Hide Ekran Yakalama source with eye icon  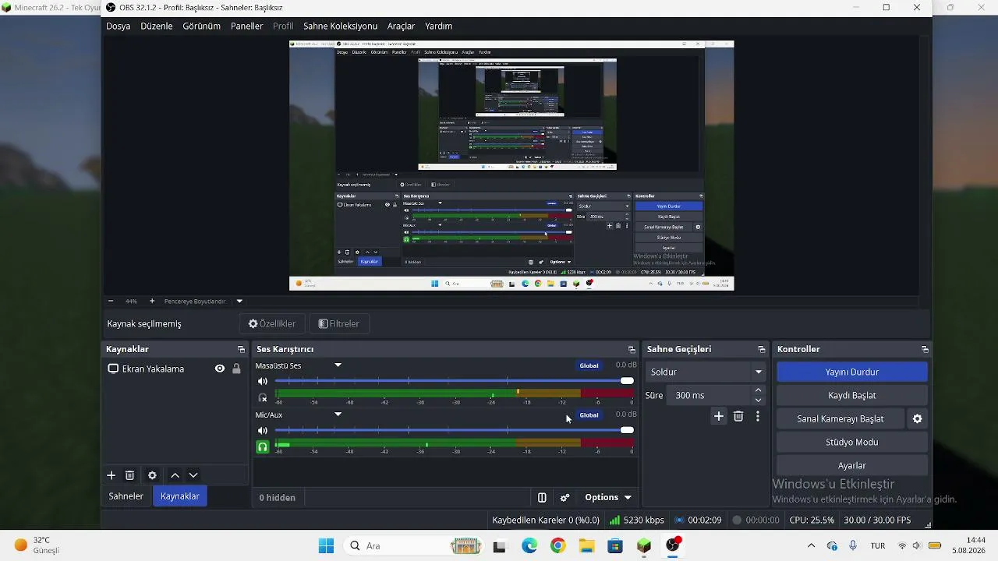[x=220, y=369]
